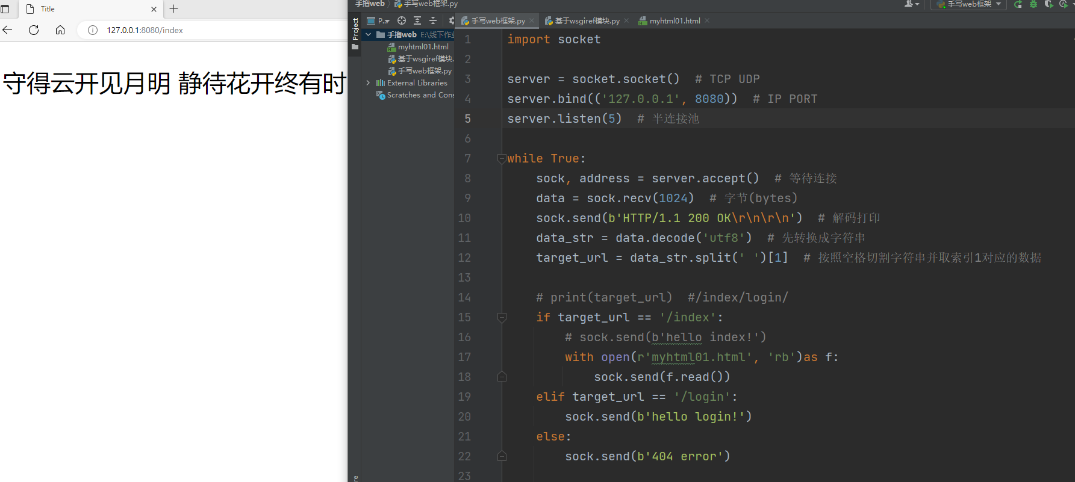The height and width of the screenshot is (482, 1075).
Task: Click "elif target_url == '/login':" line
Action: [x=637, y=397]
